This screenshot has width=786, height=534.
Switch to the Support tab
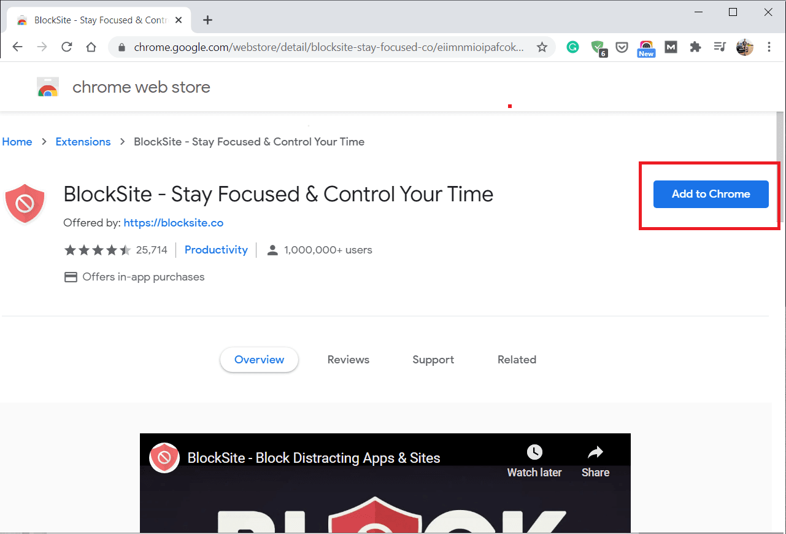433,360
